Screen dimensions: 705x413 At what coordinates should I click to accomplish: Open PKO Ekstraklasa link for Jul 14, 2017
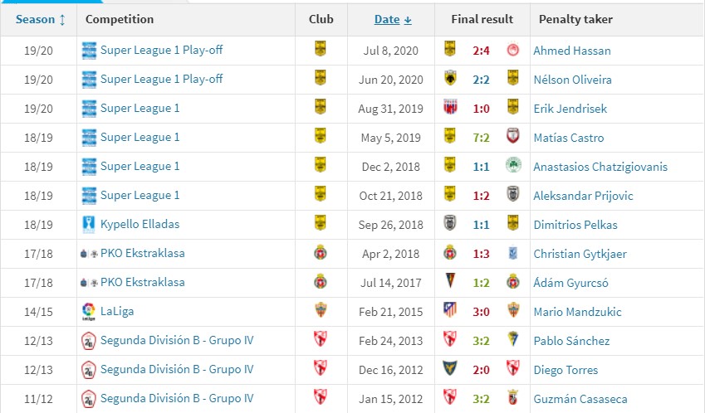143,282
